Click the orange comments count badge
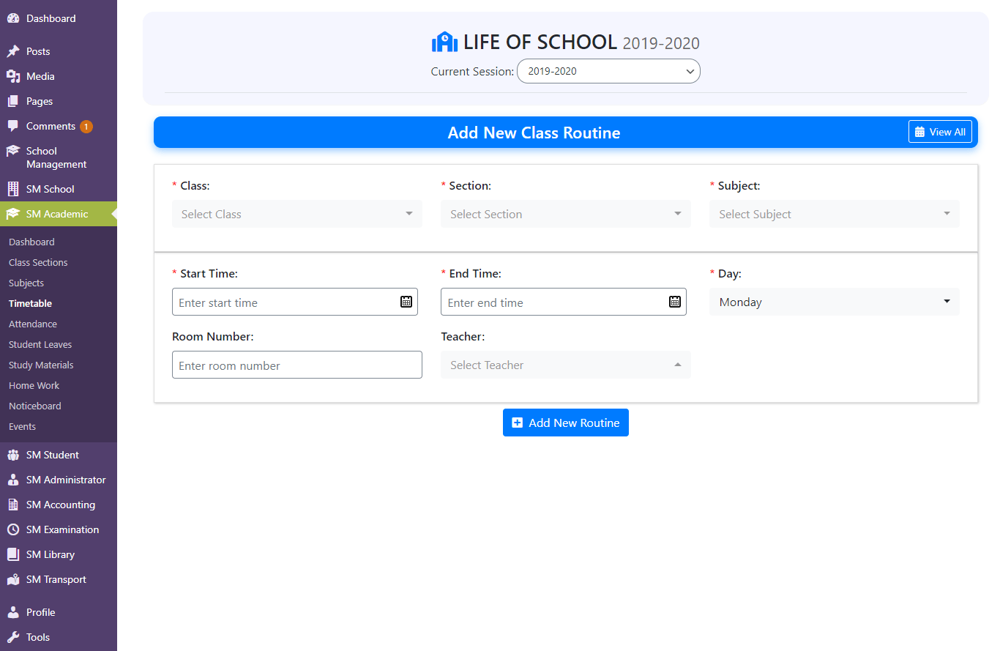Image resolution: width=1000 pixels, height=651 pixels. coord(86,127)
